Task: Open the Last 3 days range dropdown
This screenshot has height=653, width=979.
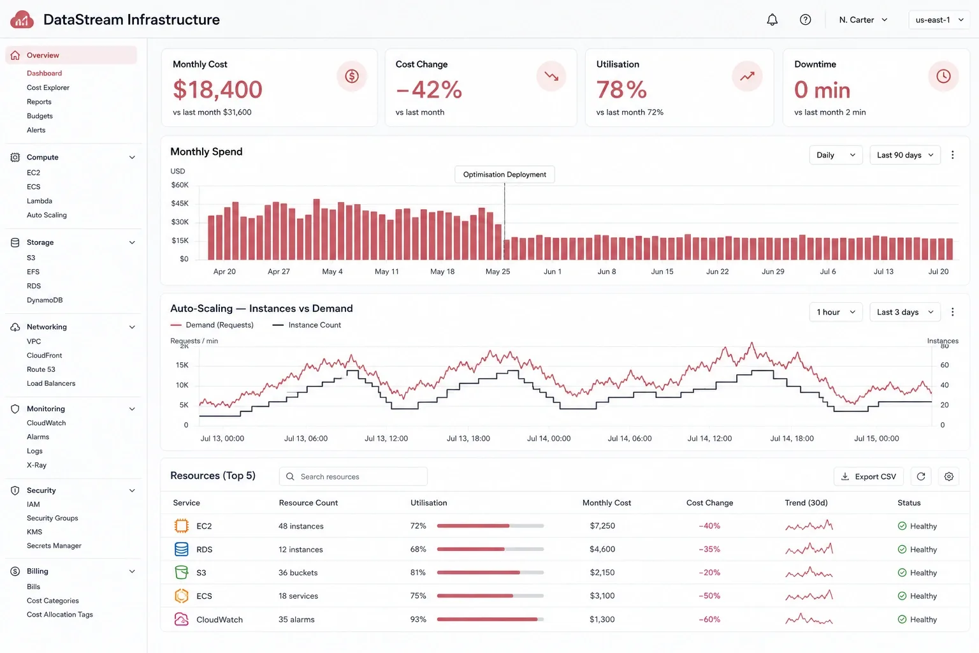Action: pyautogui.click(x=905, y=312)
